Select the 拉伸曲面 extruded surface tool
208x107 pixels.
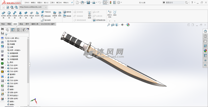(x=3, y=15)
